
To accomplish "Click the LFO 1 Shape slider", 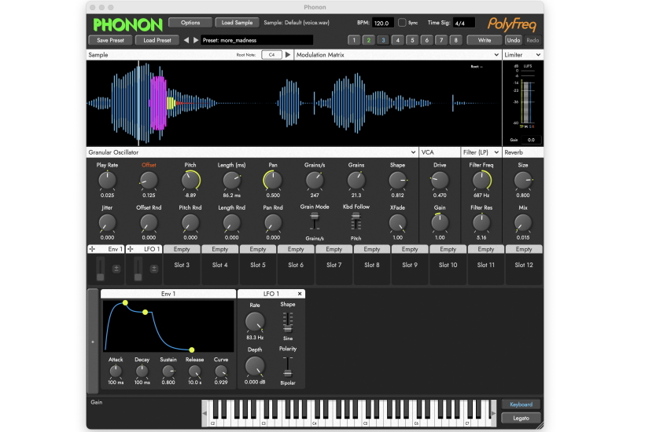I will (x=288, y=322).
